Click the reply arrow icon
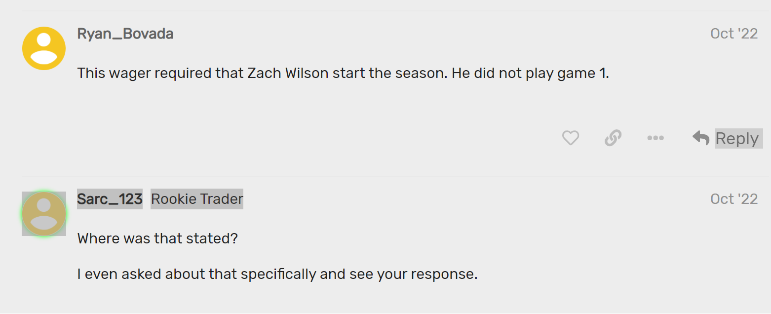 (701, 138)
